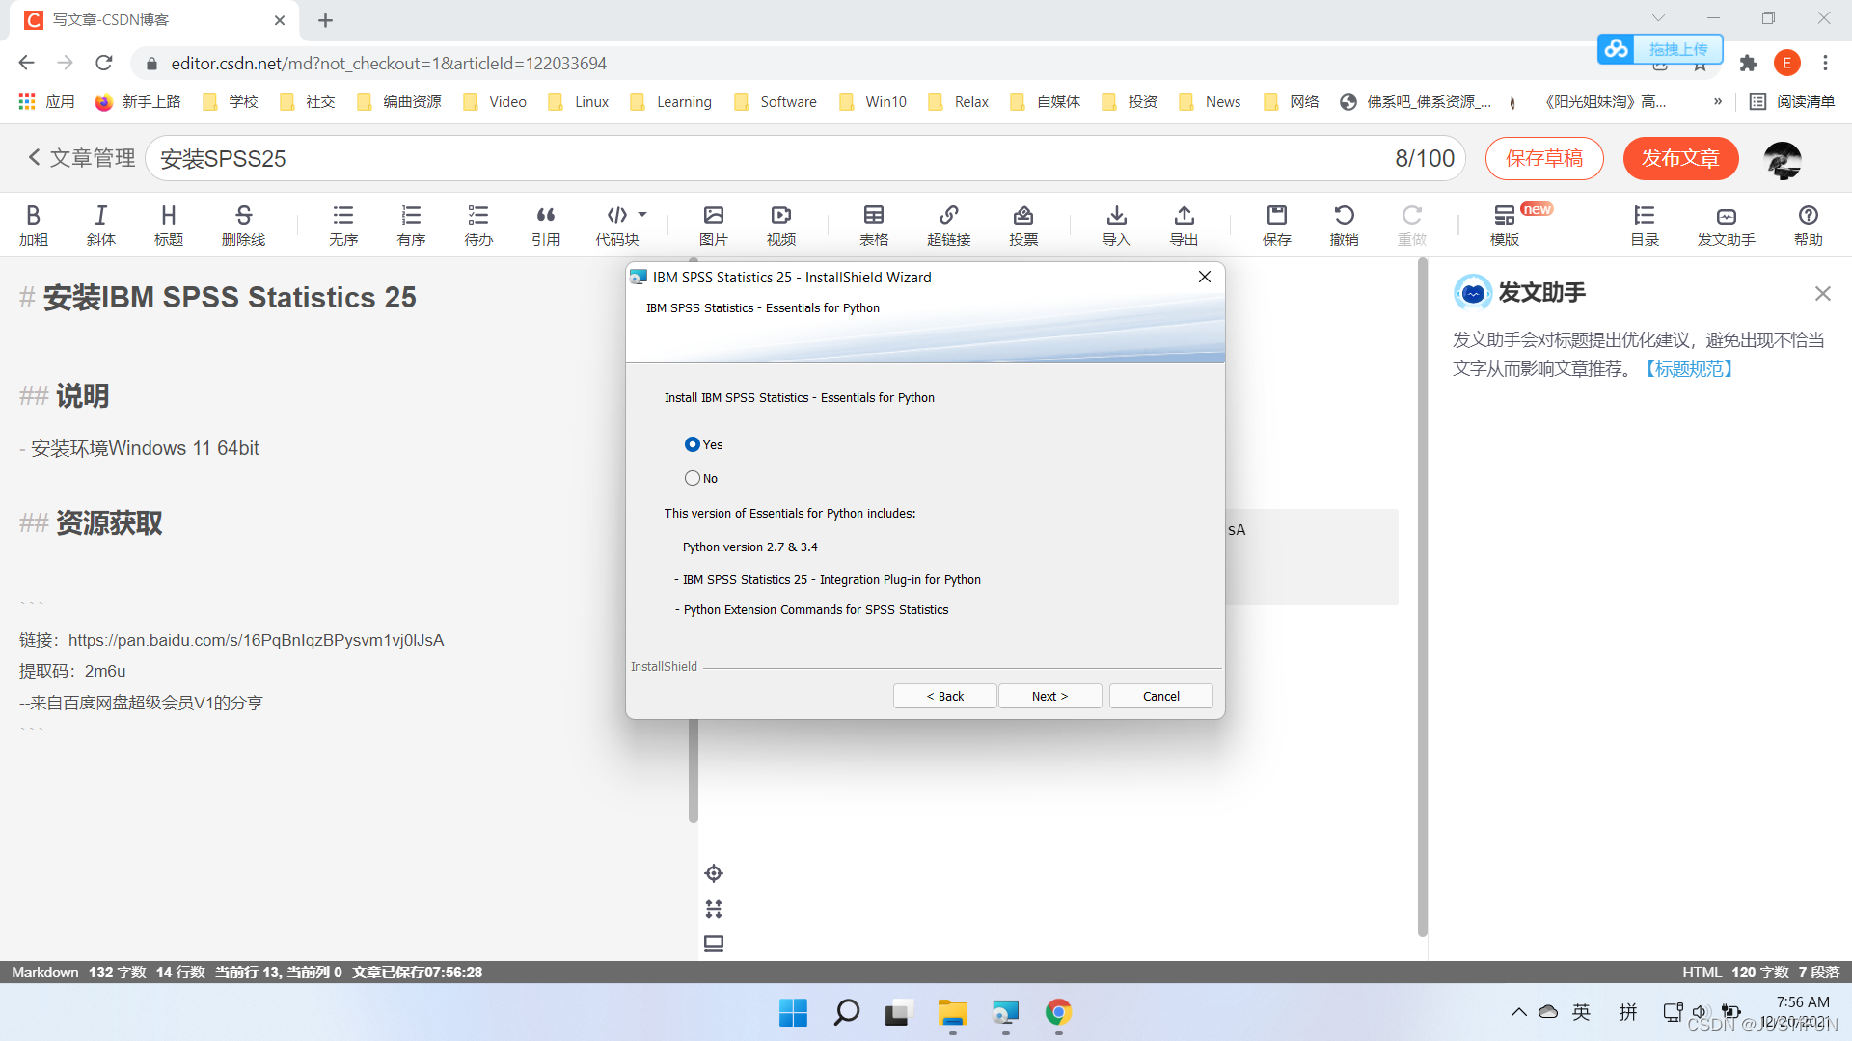Export article with 导出 tool

coord(1185,226)
